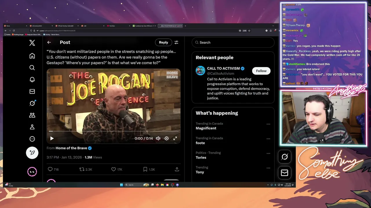Open Communities people icon in sidebar
371x208 pixels.
click(32, 115)
